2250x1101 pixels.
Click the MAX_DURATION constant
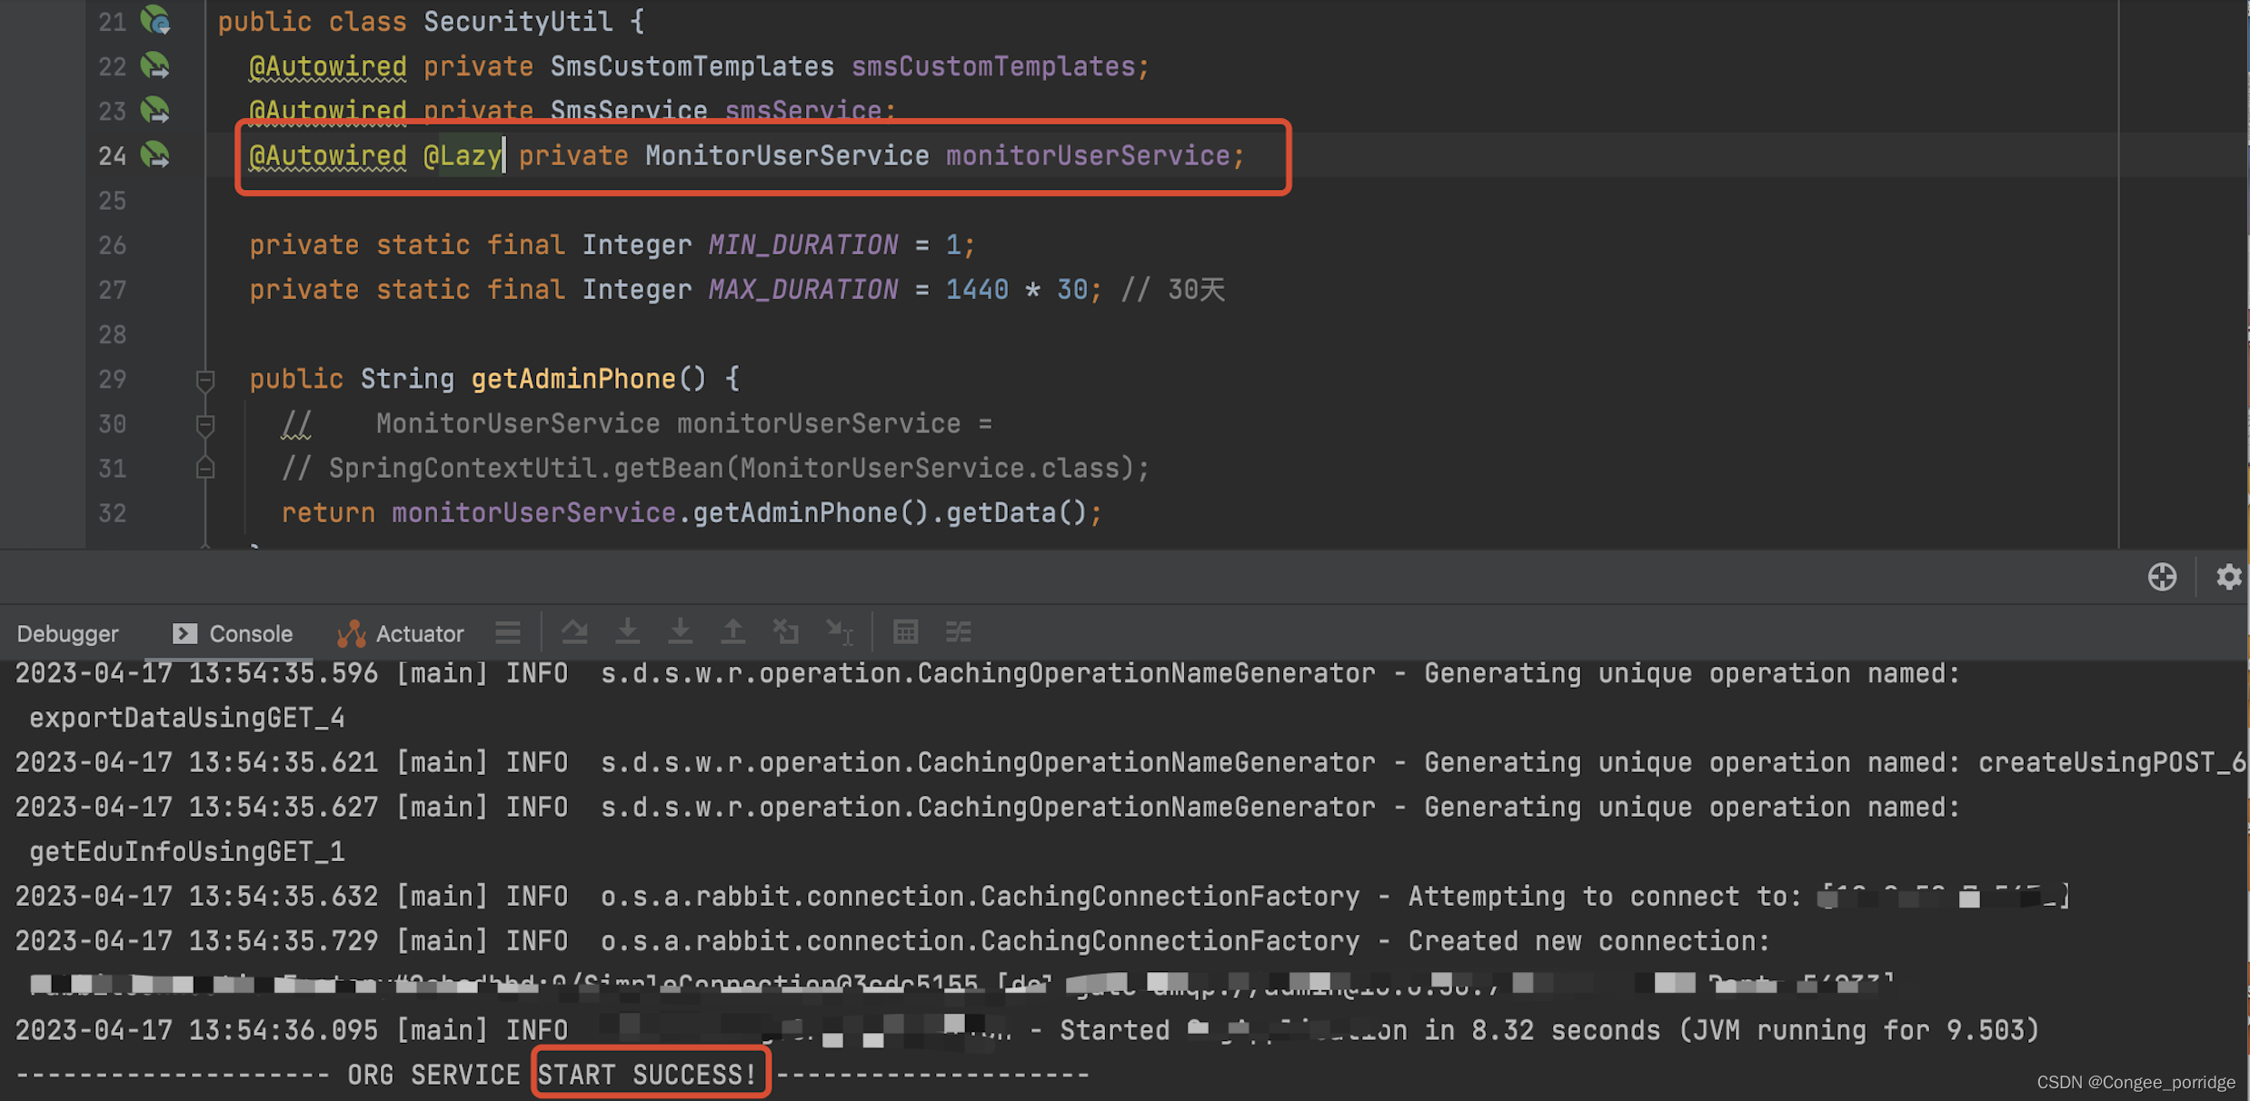pyautogui.click(x=802, y=289)
